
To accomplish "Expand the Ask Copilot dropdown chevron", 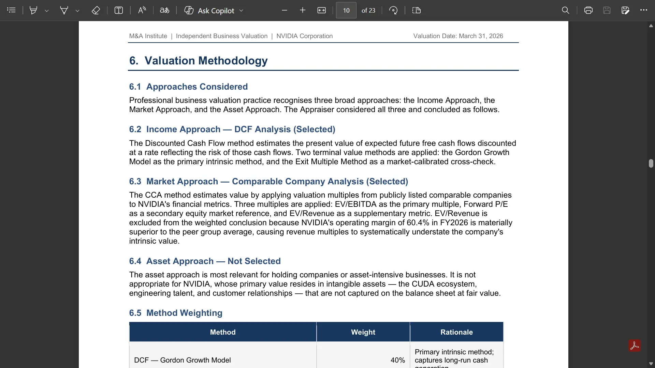I will point(241,11).
